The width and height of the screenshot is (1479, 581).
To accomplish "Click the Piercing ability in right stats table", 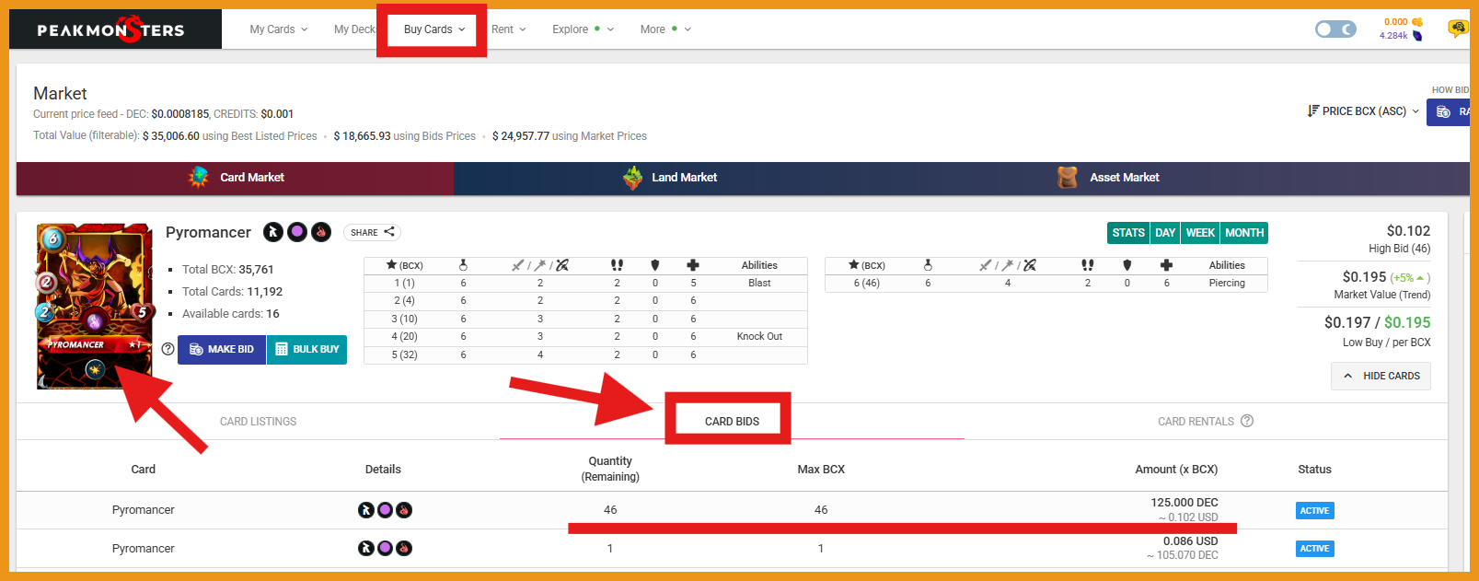I will (x=1227, y=283).
